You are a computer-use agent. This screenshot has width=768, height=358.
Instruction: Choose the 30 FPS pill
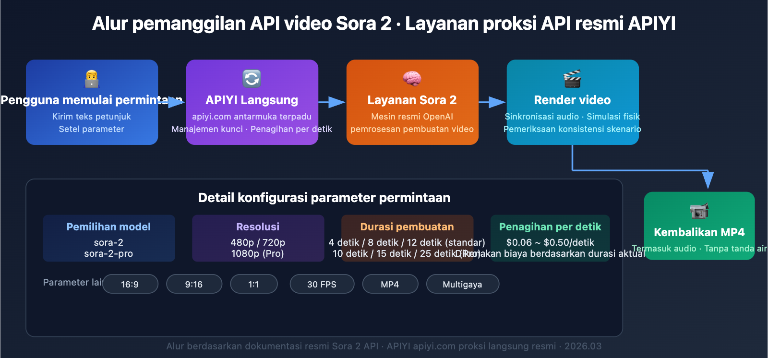pyautogui.click(x=322, y=284)
